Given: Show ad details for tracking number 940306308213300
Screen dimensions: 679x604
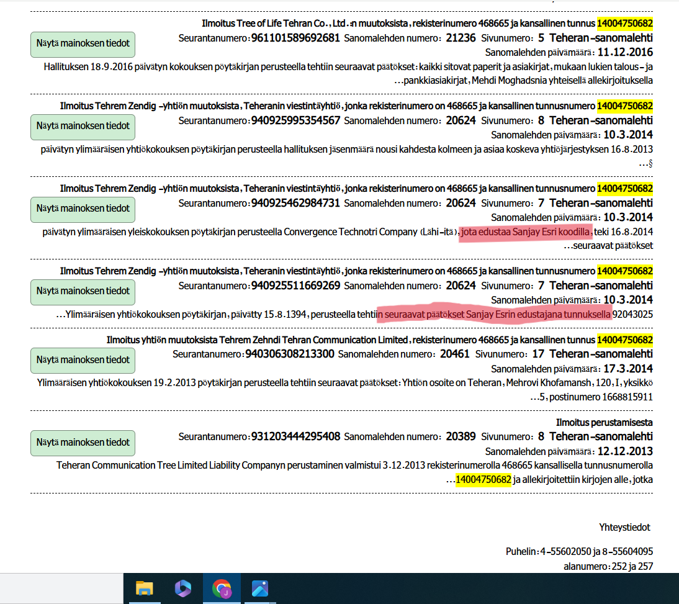Looking at the screenshot, I should (x=83, y=361).
